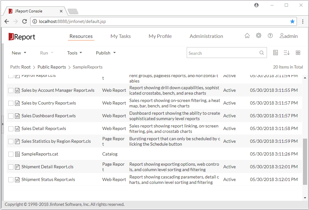Viewport: 309px width, 210px height.
Task: Click the Shipment Status Report file icon
Action: coord(17,180)
